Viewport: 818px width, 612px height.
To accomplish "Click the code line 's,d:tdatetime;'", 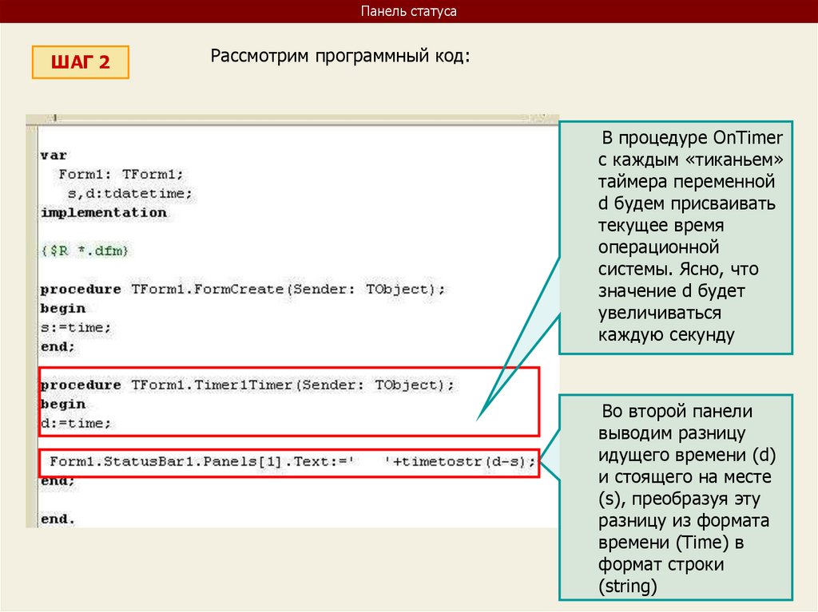I will tap(130, 193).
